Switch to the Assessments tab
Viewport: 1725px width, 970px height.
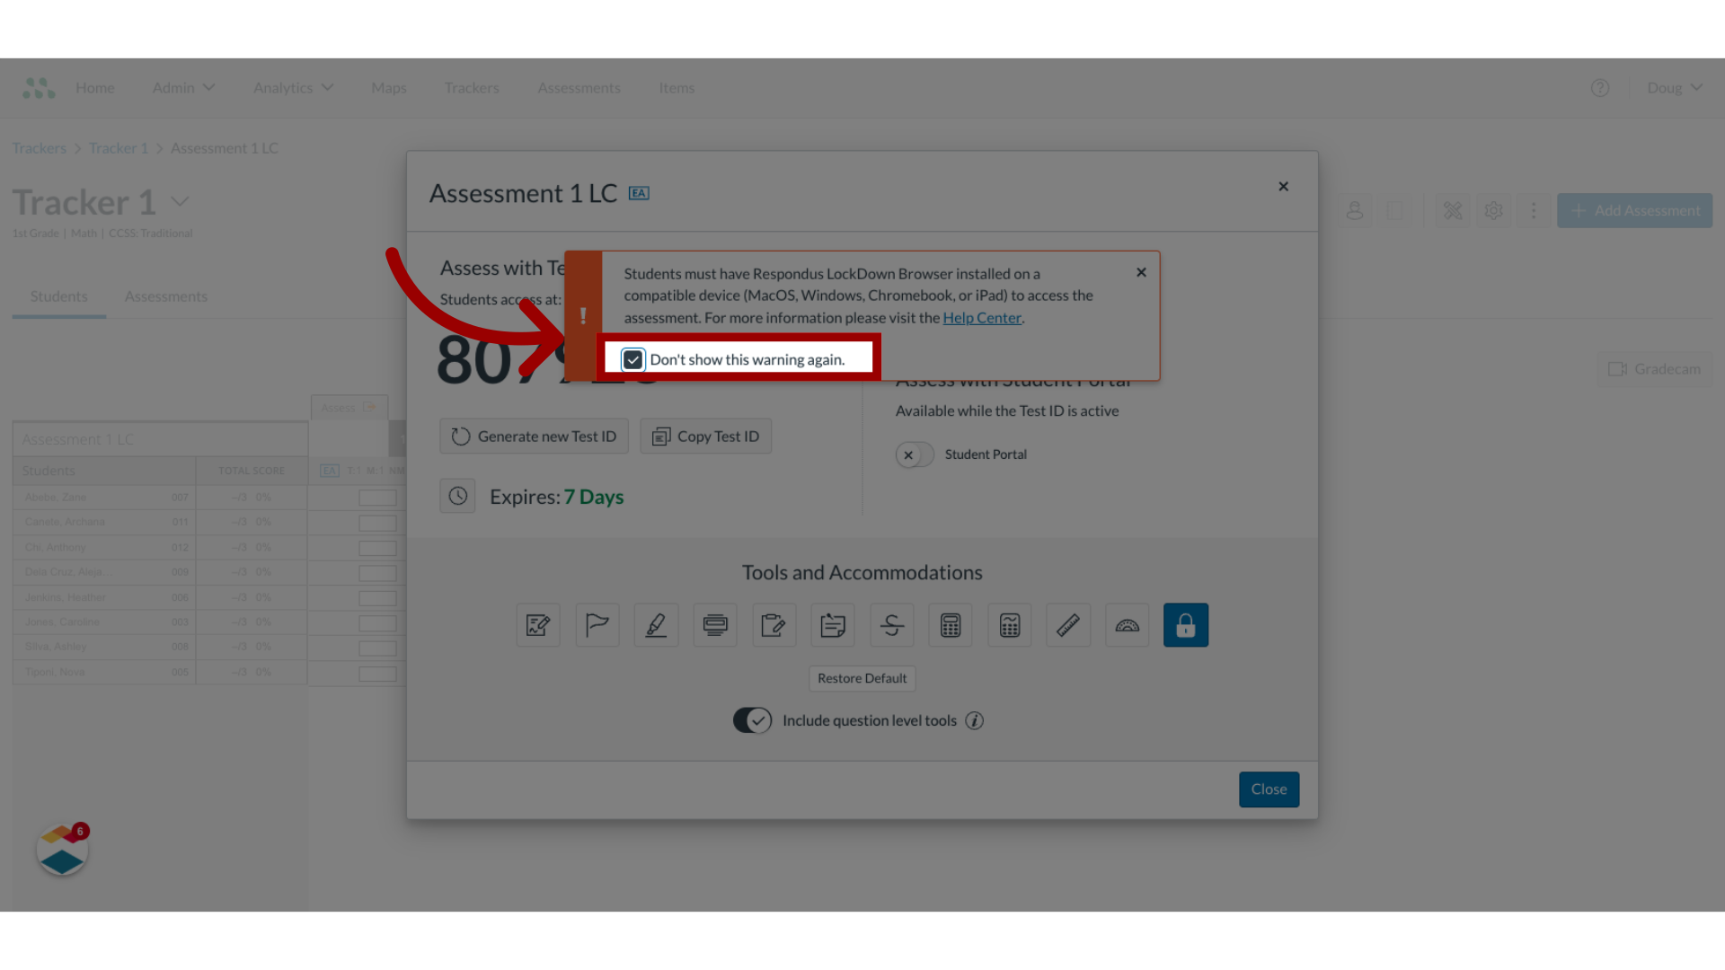click(166, 295)
